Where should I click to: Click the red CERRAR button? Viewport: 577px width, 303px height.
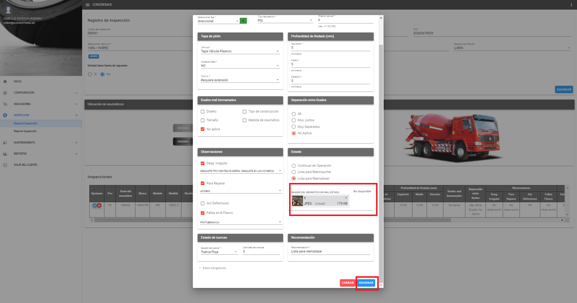pos(347,283)
